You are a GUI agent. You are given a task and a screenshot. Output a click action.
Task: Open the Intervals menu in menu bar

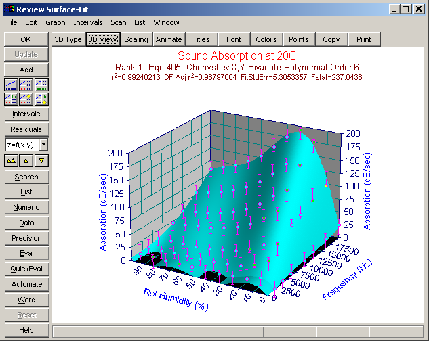pyautogui.click(x=88, y=22)
